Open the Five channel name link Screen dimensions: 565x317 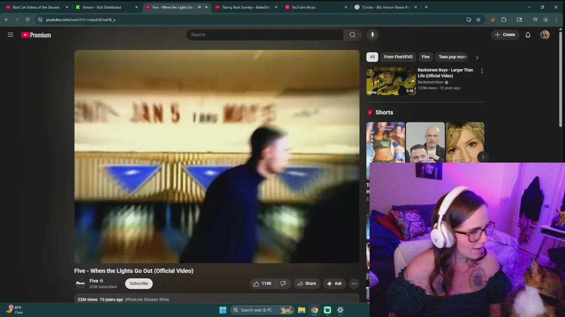[x=94, y=281]
